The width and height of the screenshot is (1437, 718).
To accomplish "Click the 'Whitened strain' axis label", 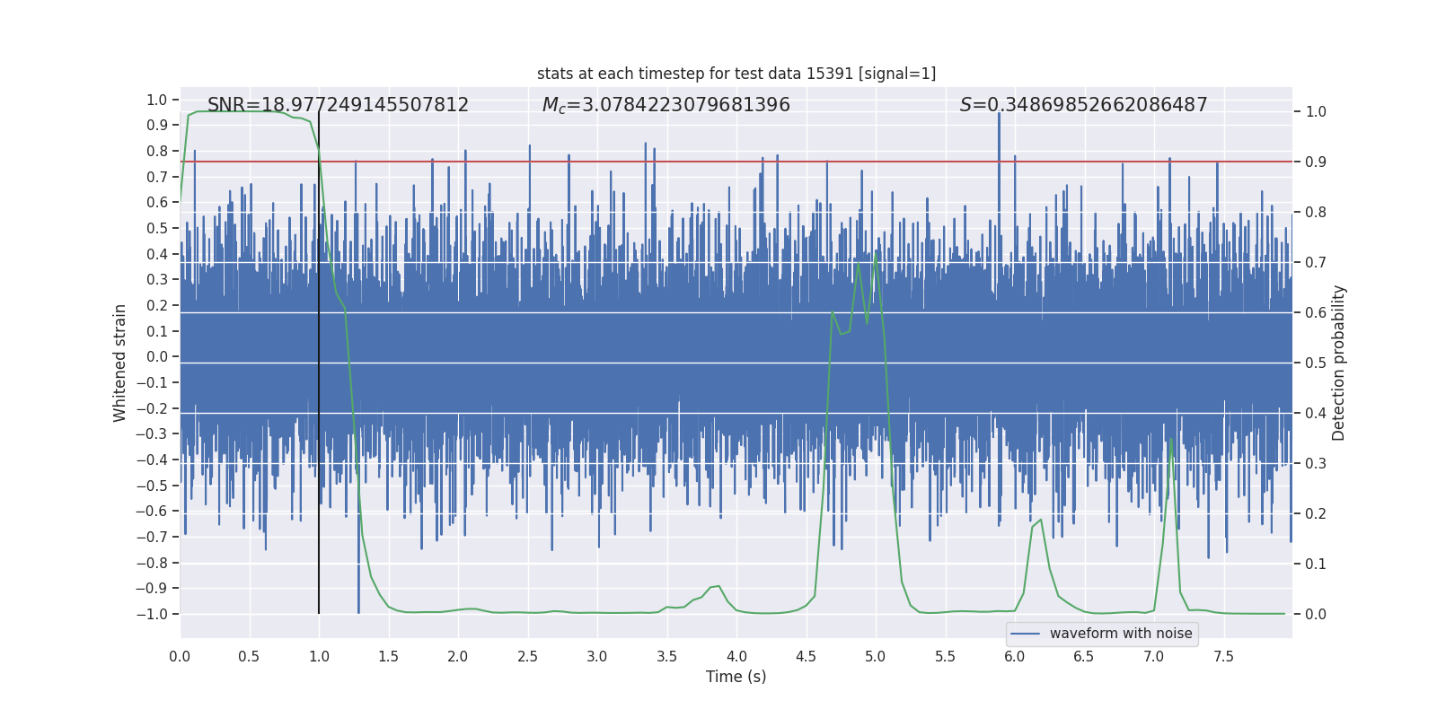I will (119, 363).
